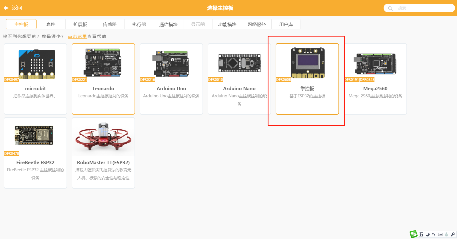Screen dimensions: 457x239
Task: Click the RoboMaster description starting "搭载大疆顶尖飞控"
Action: [103, 174]
